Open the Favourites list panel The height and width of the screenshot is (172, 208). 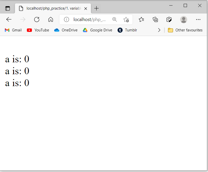point(141,20)
